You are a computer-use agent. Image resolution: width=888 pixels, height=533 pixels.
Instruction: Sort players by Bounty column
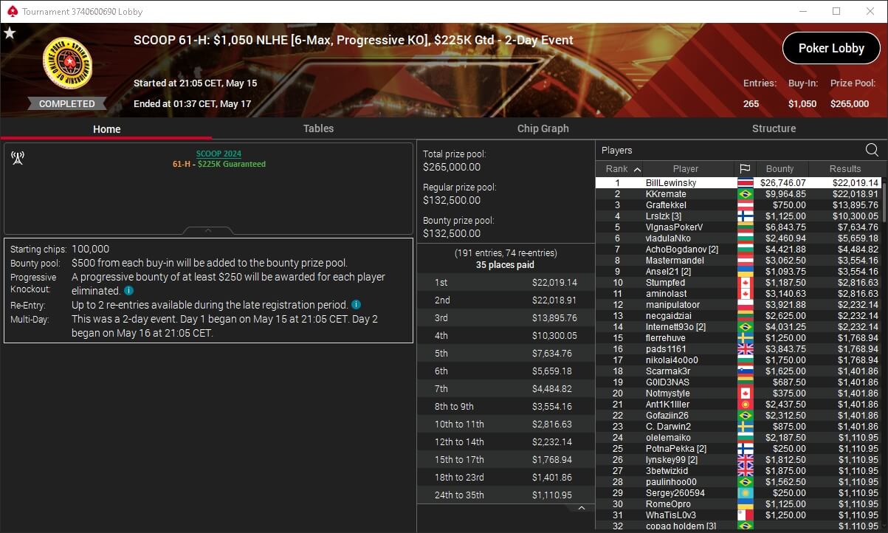(x=779, y=169)
